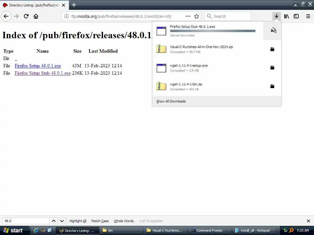The height and width of the screenshot is (235, 314).
Task: Open the Library toolbar button
Action: pos(286,16)
